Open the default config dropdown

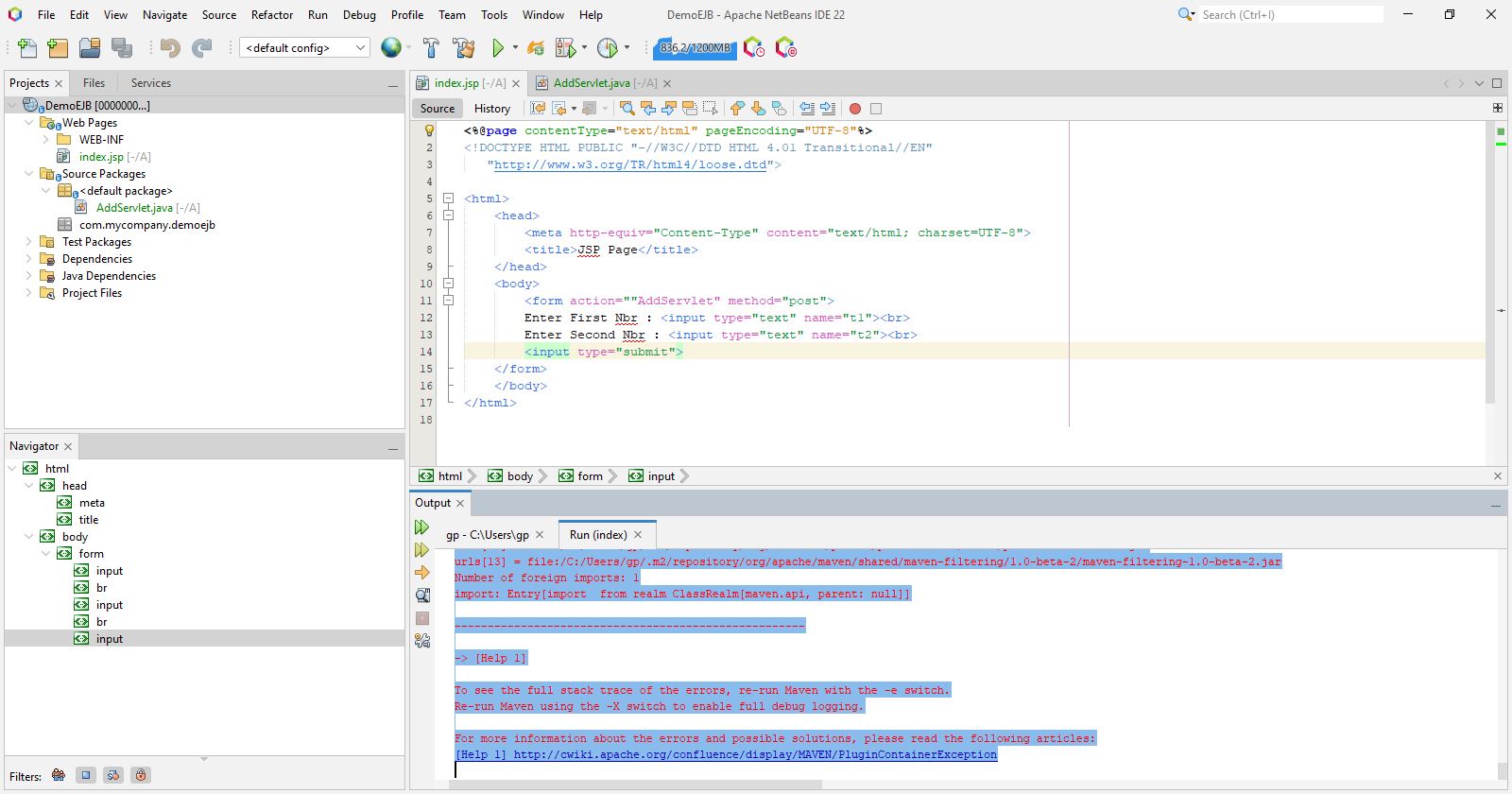click(x=304, y=48)
